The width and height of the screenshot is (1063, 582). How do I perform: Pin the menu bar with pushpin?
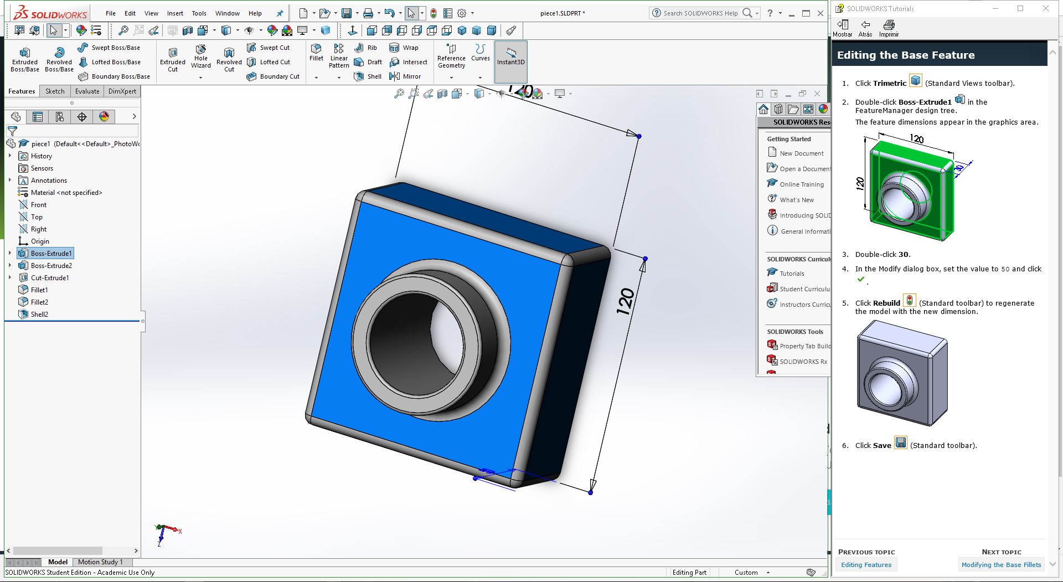click(280, 13)
